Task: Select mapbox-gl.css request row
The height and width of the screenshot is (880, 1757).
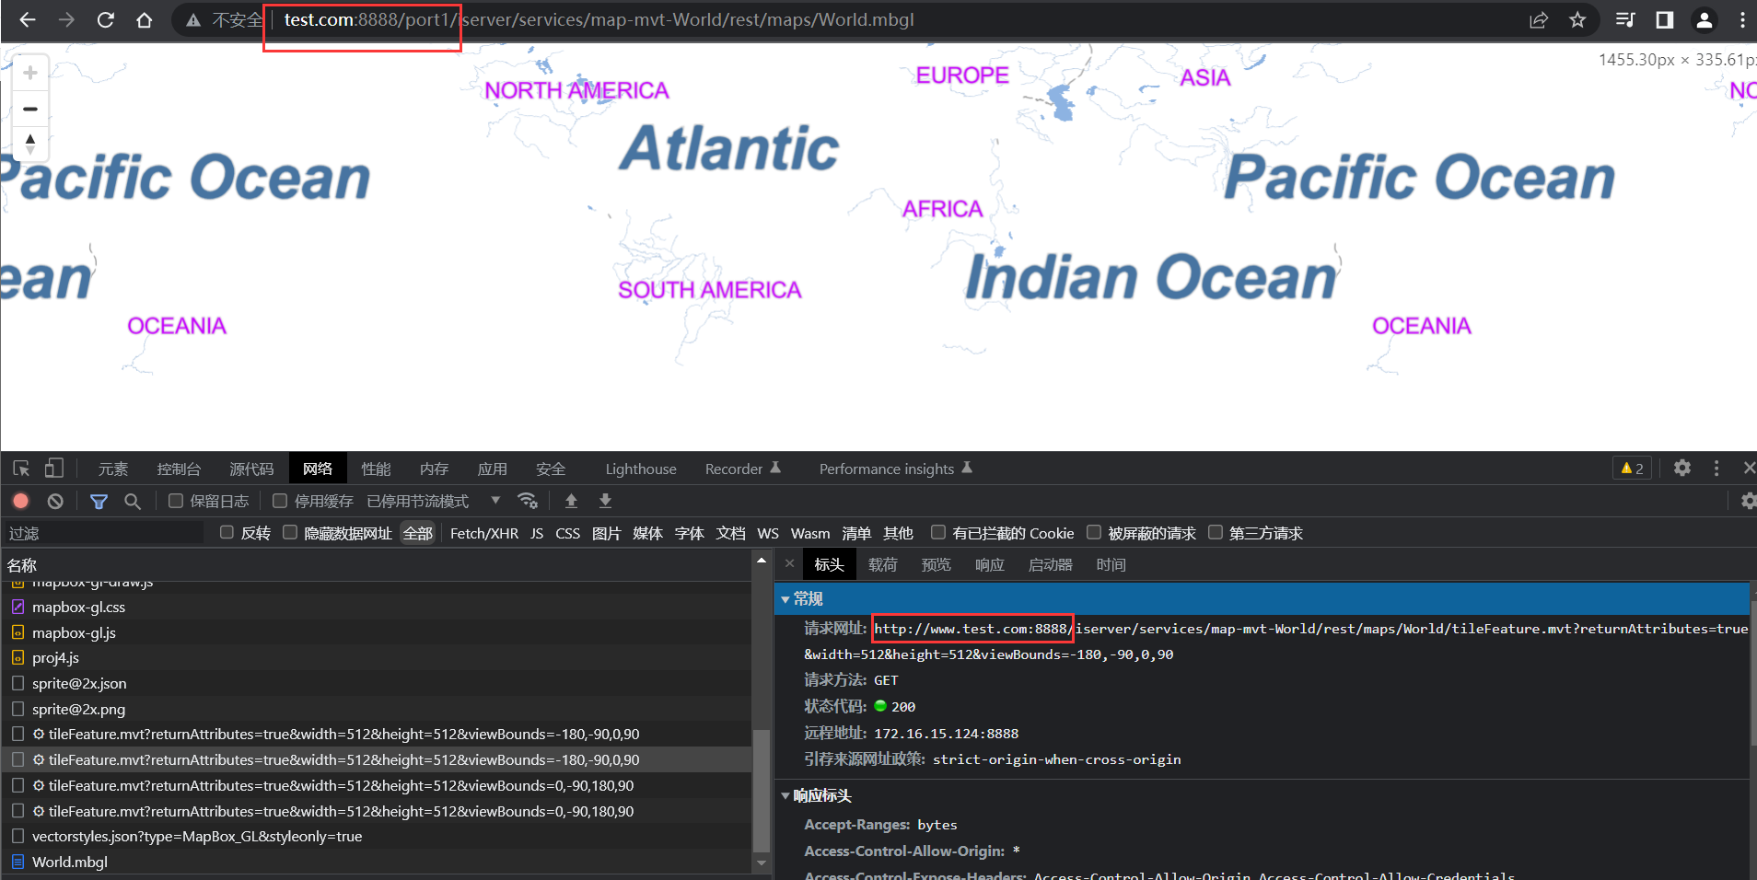Action: [x=378, y=607]
